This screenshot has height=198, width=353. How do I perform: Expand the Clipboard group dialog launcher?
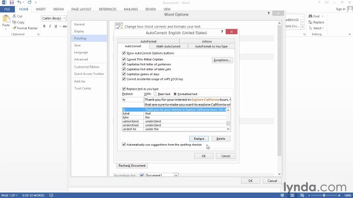pyautogui.click(x=38, y=34)
